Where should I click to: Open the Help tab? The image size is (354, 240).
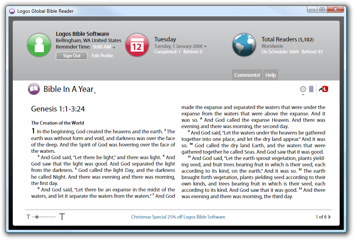pos(270,75)
